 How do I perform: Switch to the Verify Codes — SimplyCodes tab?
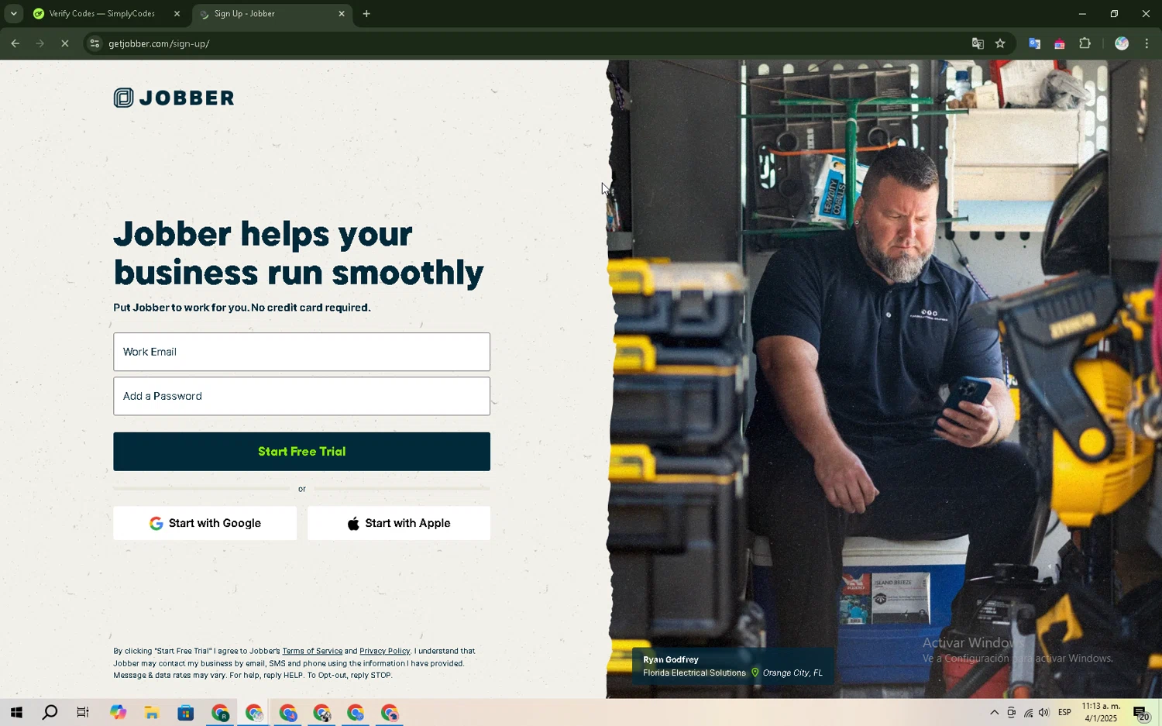(x=101, y=14)
